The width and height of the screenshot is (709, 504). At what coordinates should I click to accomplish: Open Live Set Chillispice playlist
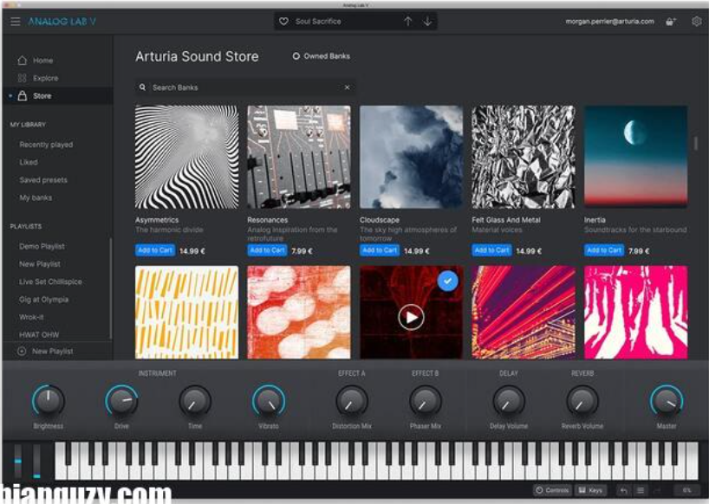[50, 281]
